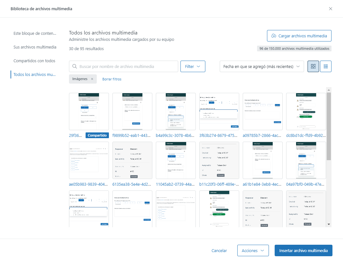This screenshot has height=261, width=343.
Task: Expand the Acciones menu
Action: point(253,250)
